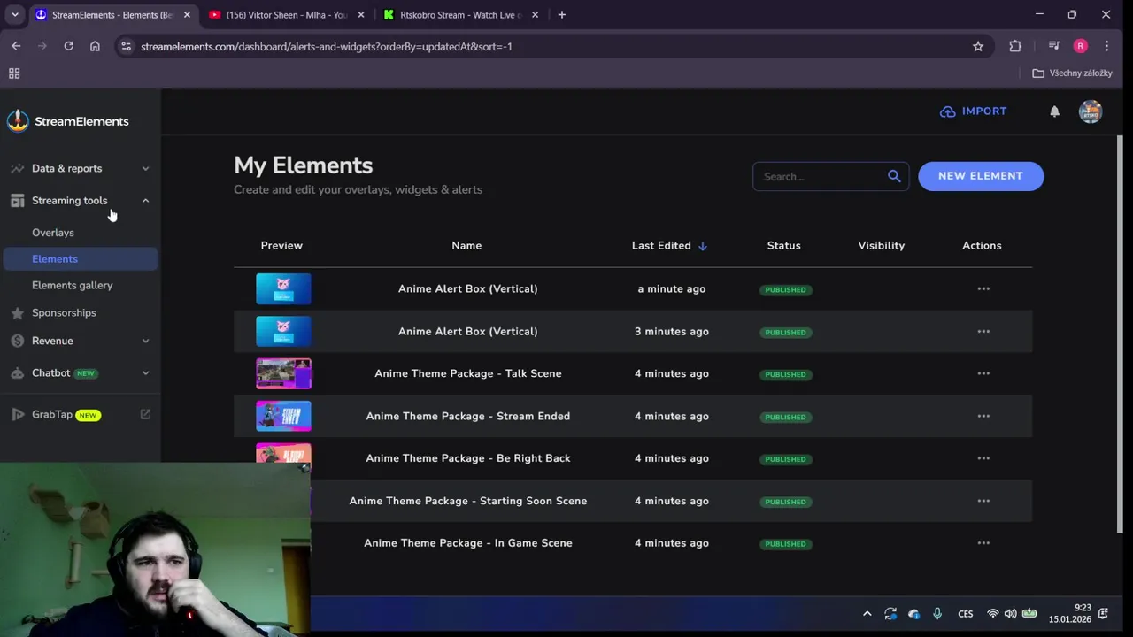The height and width of the screenshot is (637, 1133).
Task: Open Stream Ended preview thumbnail
Action: [x=283, y=416]
